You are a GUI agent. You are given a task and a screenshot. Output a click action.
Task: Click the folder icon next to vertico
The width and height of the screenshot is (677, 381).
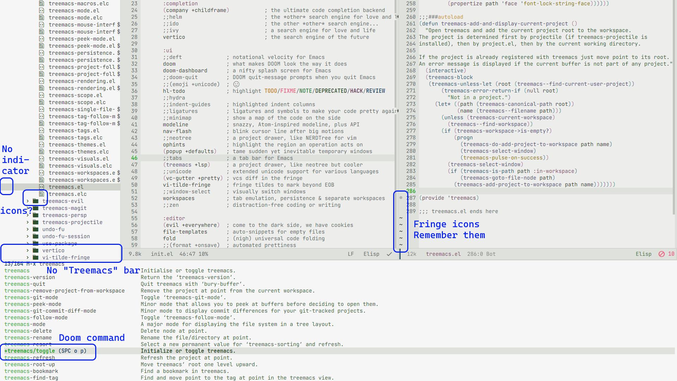36,250
